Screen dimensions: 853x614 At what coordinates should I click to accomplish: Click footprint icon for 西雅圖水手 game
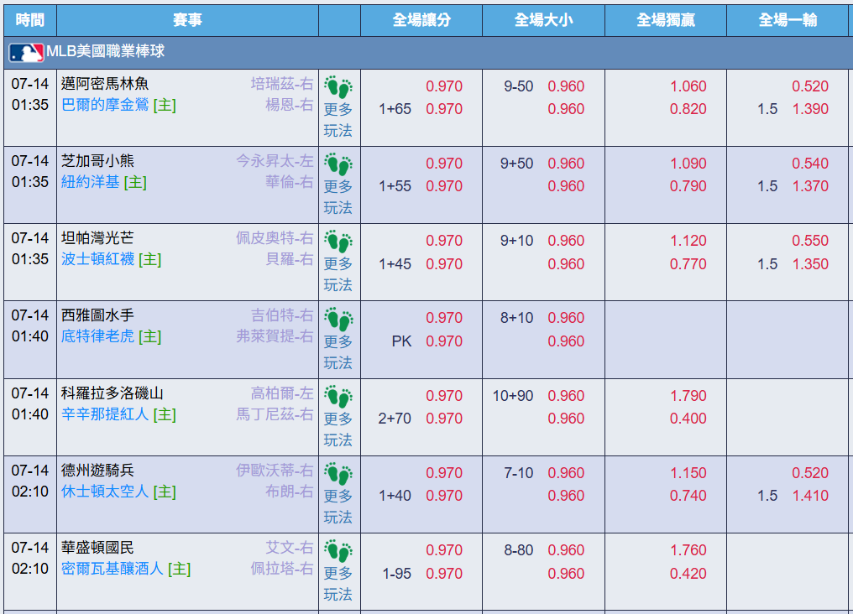(x=338, y=319)
